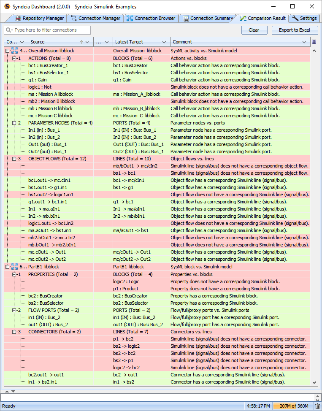
Task: Click table scrollbar up arrow
Action: (x=314, y=51)
